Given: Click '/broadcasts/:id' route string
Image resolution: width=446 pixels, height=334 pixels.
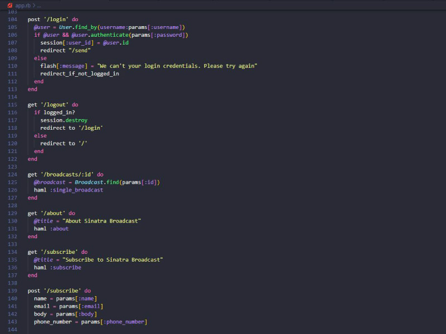Looking at the screenshot, I should click(x=67, y=174).
